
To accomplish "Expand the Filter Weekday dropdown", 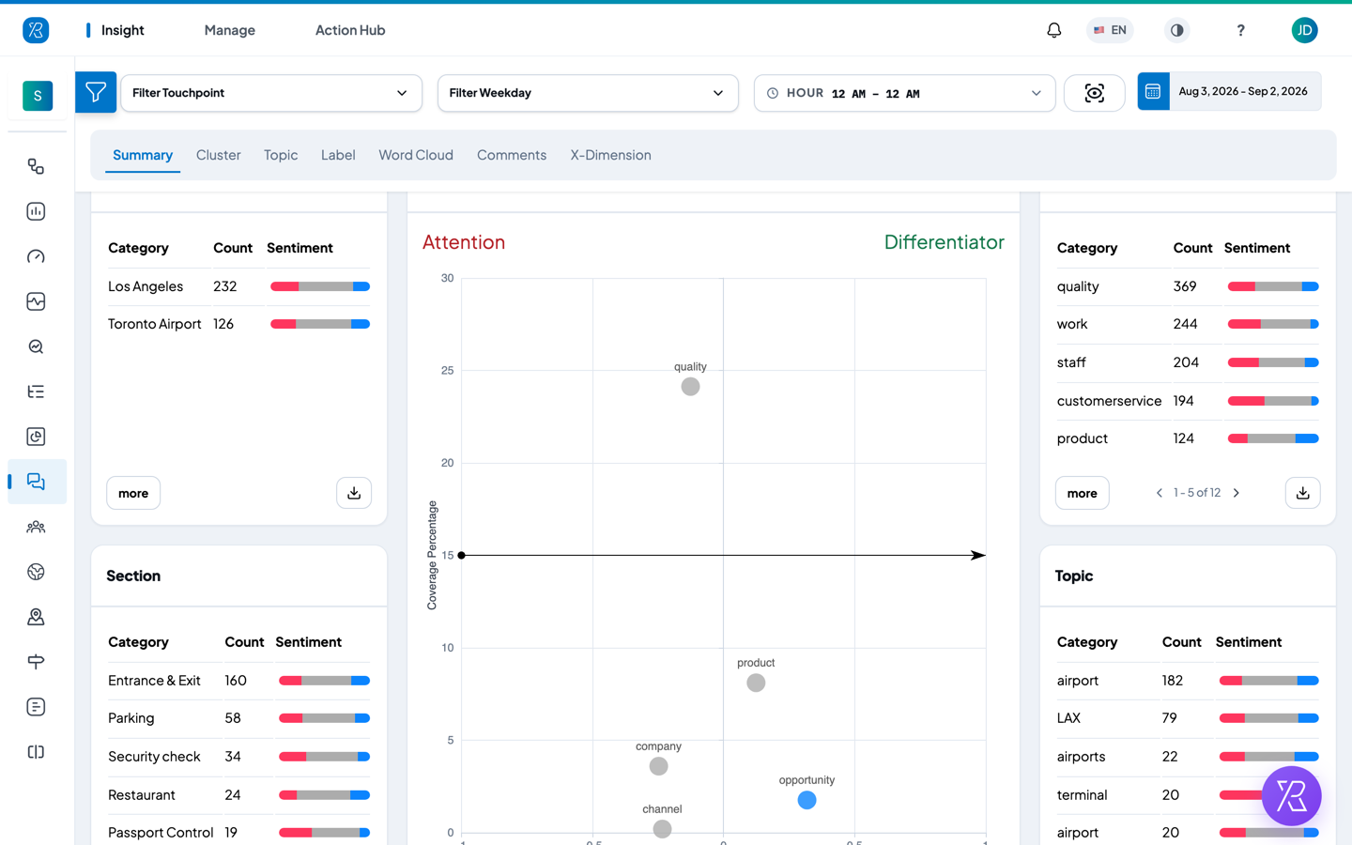I will pos(588,93).
